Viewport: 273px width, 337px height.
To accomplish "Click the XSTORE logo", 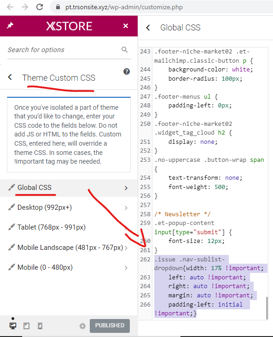I will pos(69,26).
